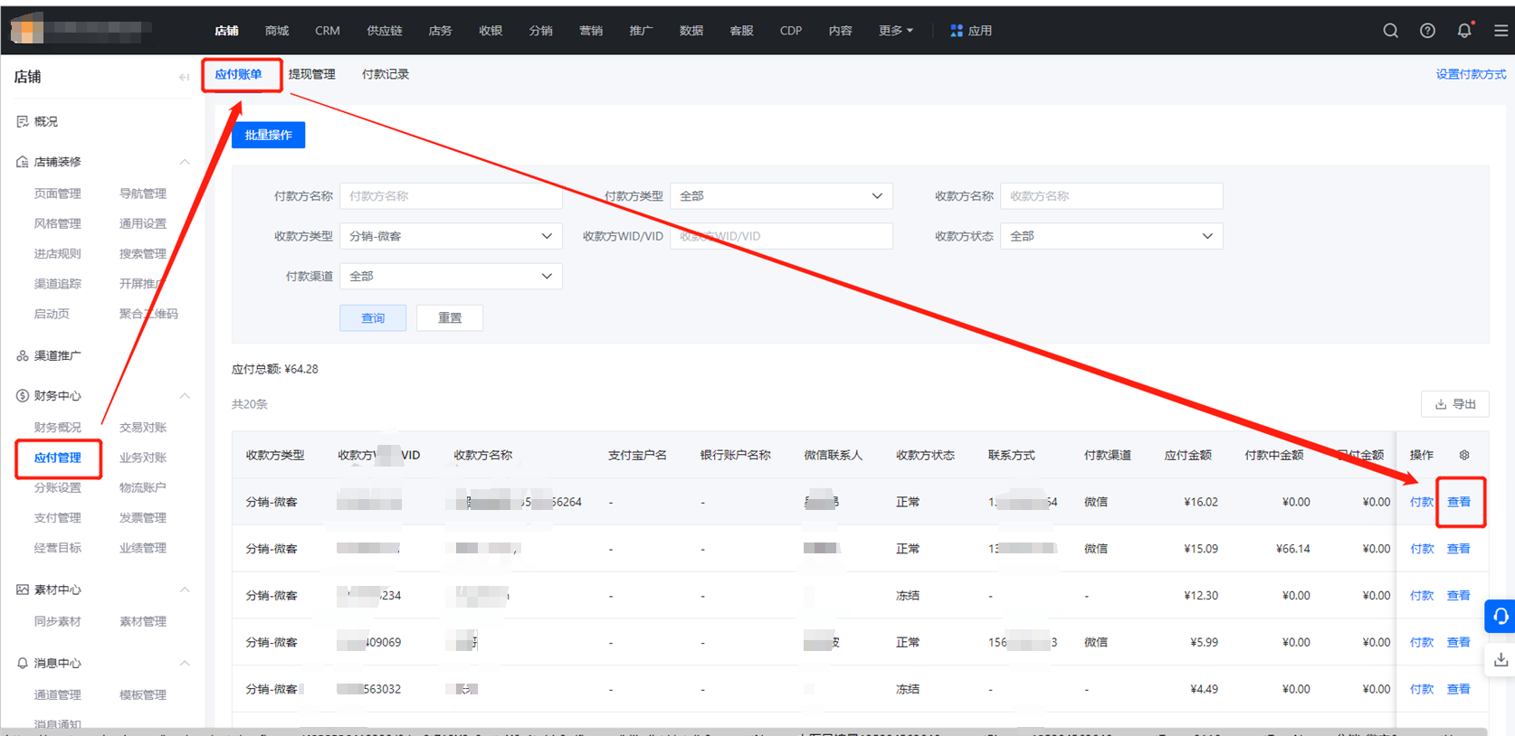Open the 更多 dropdown in top navigation

(x=896, y=31)
